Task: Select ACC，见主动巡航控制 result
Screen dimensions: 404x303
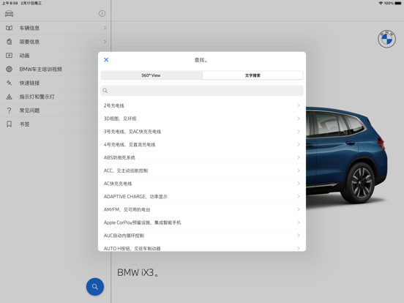Action: [x=202, y=171]
